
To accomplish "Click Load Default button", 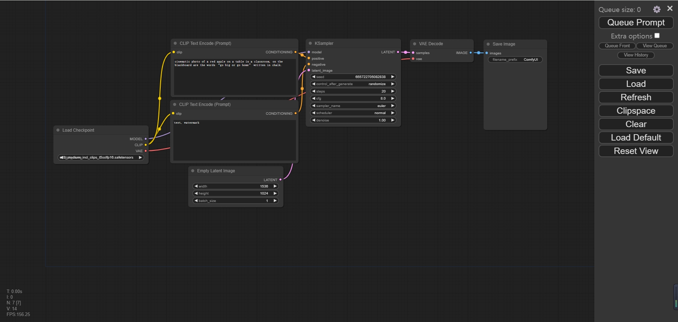I will (636, 138).
